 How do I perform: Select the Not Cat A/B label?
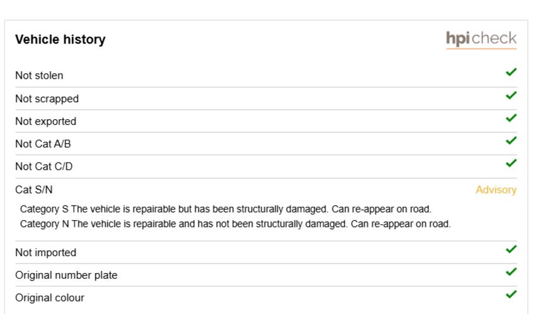coord(43,144)
